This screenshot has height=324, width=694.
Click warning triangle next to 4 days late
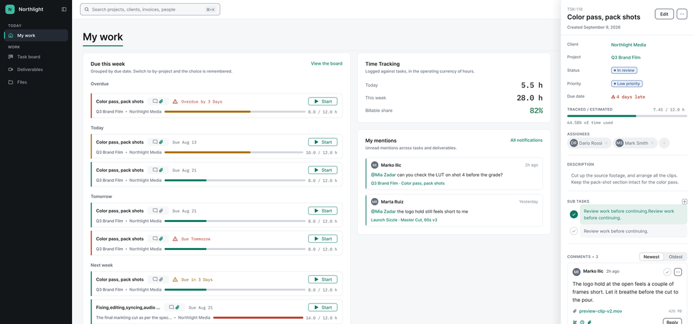tap(613, 97)
